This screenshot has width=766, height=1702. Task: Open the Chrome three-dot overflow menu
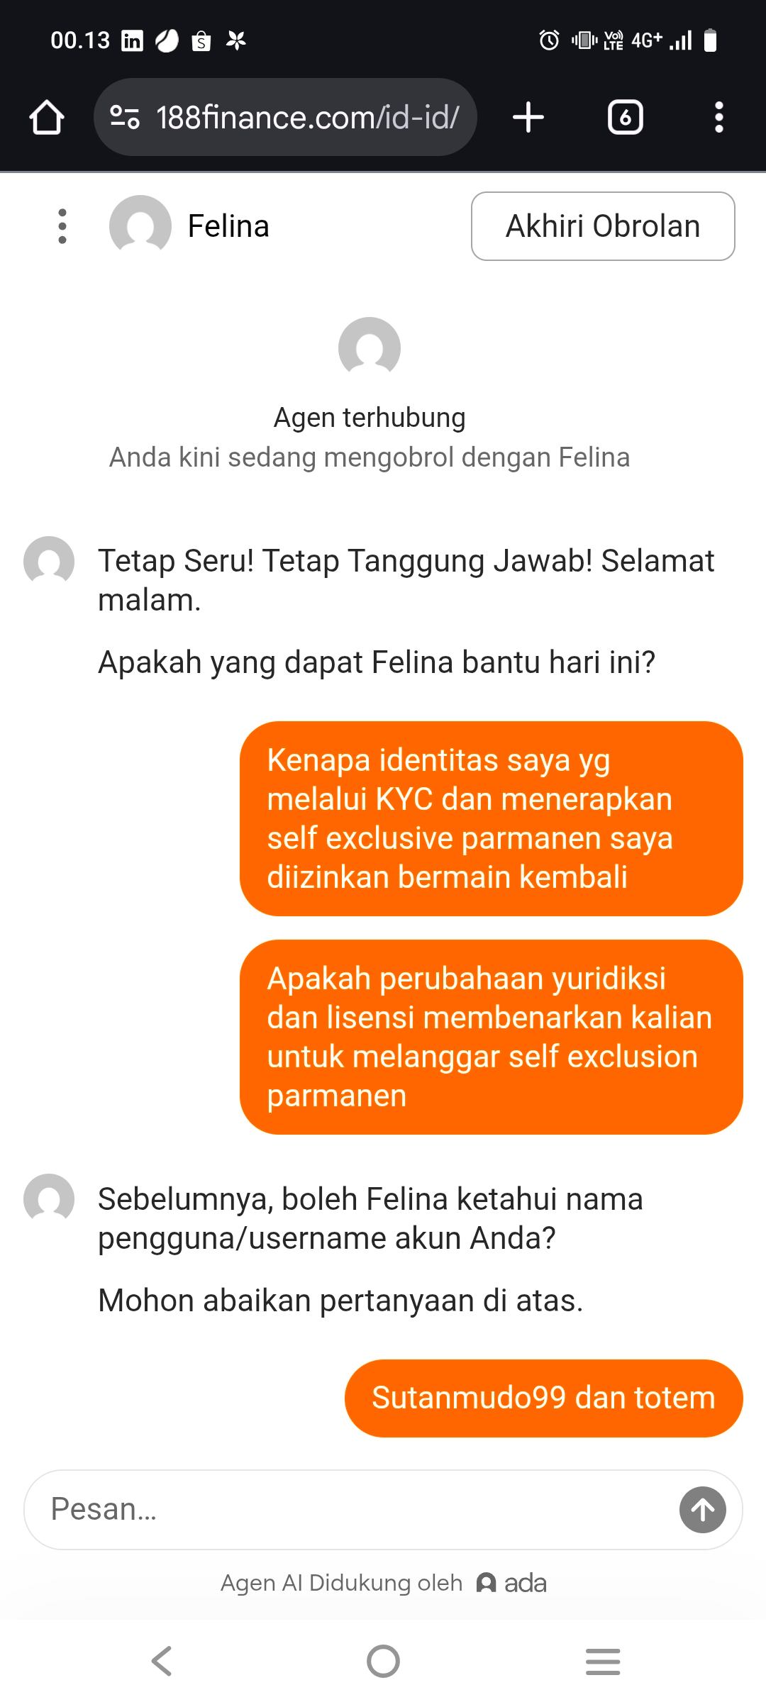point(719,117)
